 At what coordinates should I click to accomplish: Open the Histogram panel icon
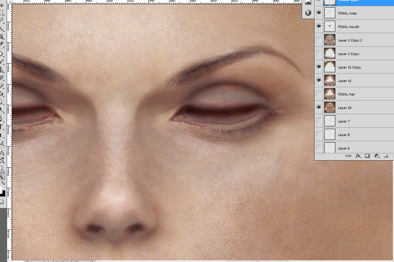point(308,2)
